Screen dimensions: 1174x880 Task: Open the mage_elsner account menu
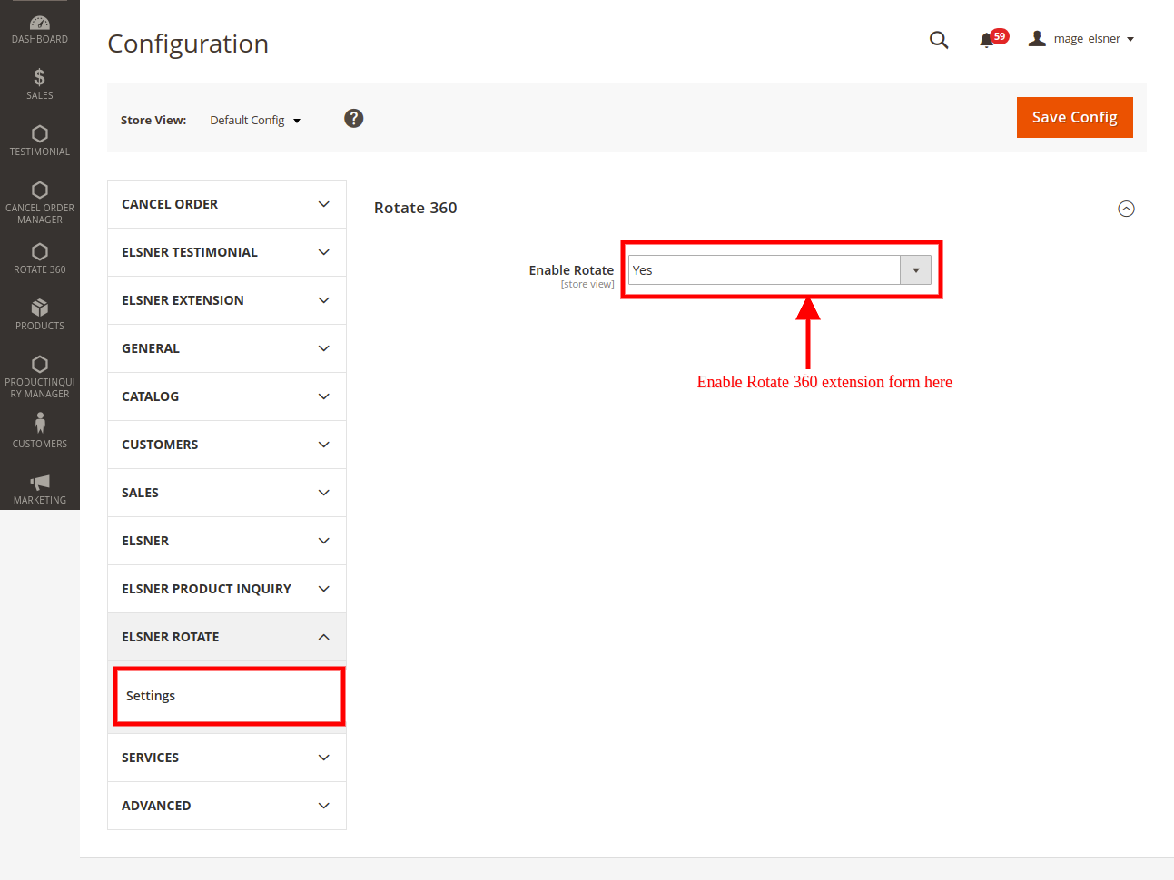(x=1081, y=39)
